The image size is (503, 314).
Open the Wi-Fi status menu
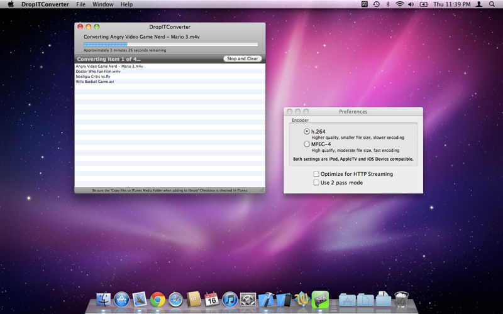[x=399, y=4]
